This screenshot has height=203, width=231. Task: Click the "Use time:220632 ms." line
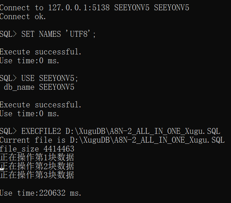41,193
